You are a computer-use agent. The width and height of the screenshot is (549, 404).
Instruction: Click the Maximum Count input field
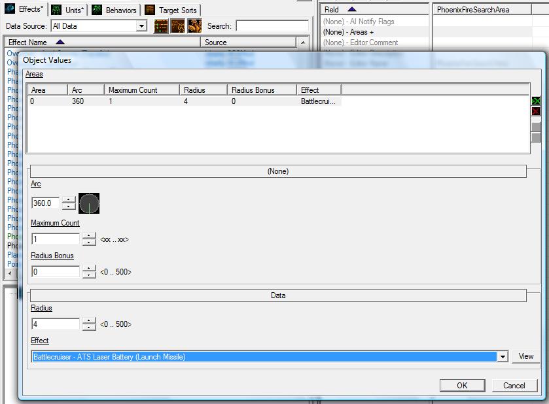click(56, 239)
